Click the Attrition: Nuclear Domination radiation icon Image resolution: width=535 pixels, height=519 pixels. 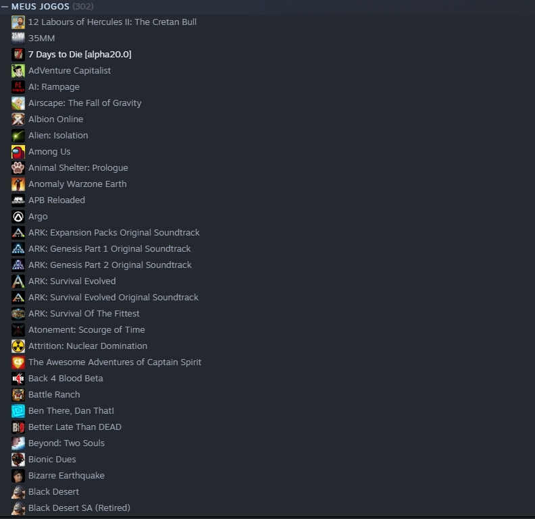pos(18,346)
